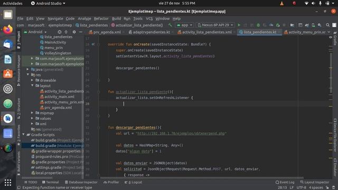Collapse the Gradle Scripts node
This screenshot has height=190, width=338.
(x=23, y=135)
